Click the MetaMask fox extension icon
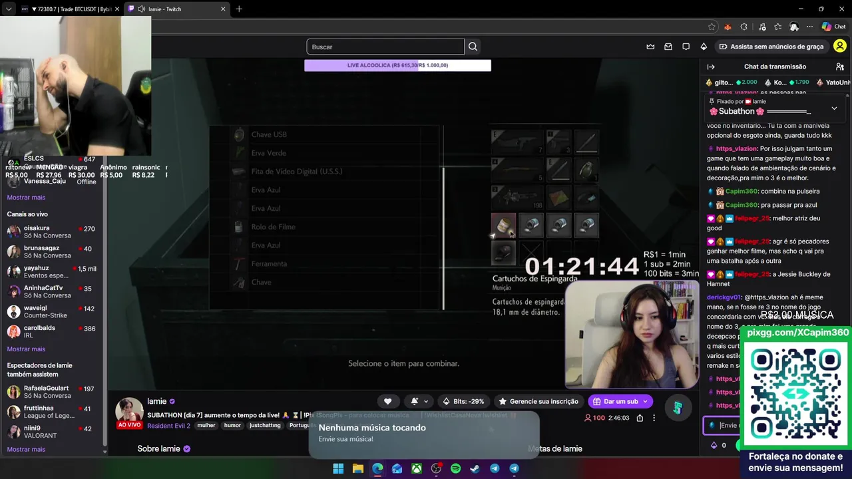852x479 pixels. 728,27
